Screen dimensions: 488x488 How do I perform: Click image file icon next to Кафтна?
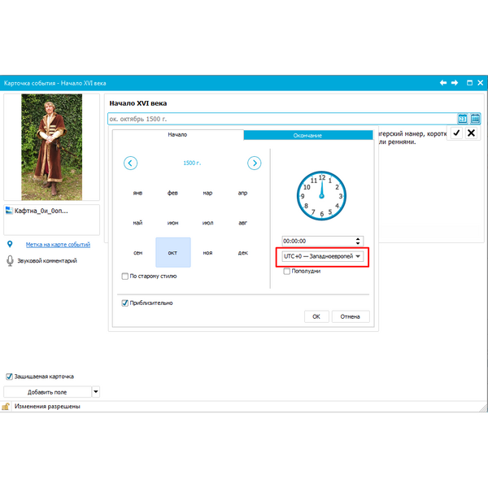[9, 211]
